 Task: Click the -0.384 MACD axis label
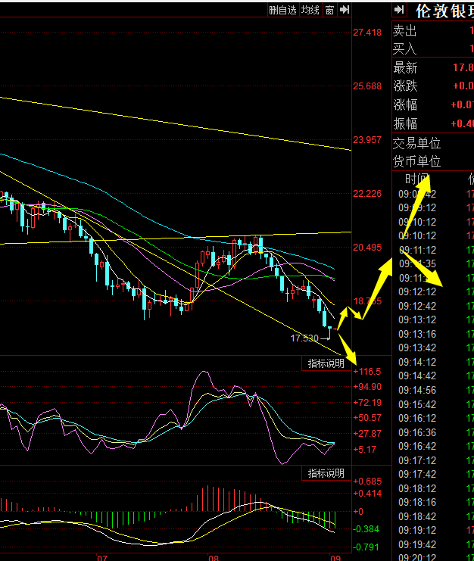366,529
